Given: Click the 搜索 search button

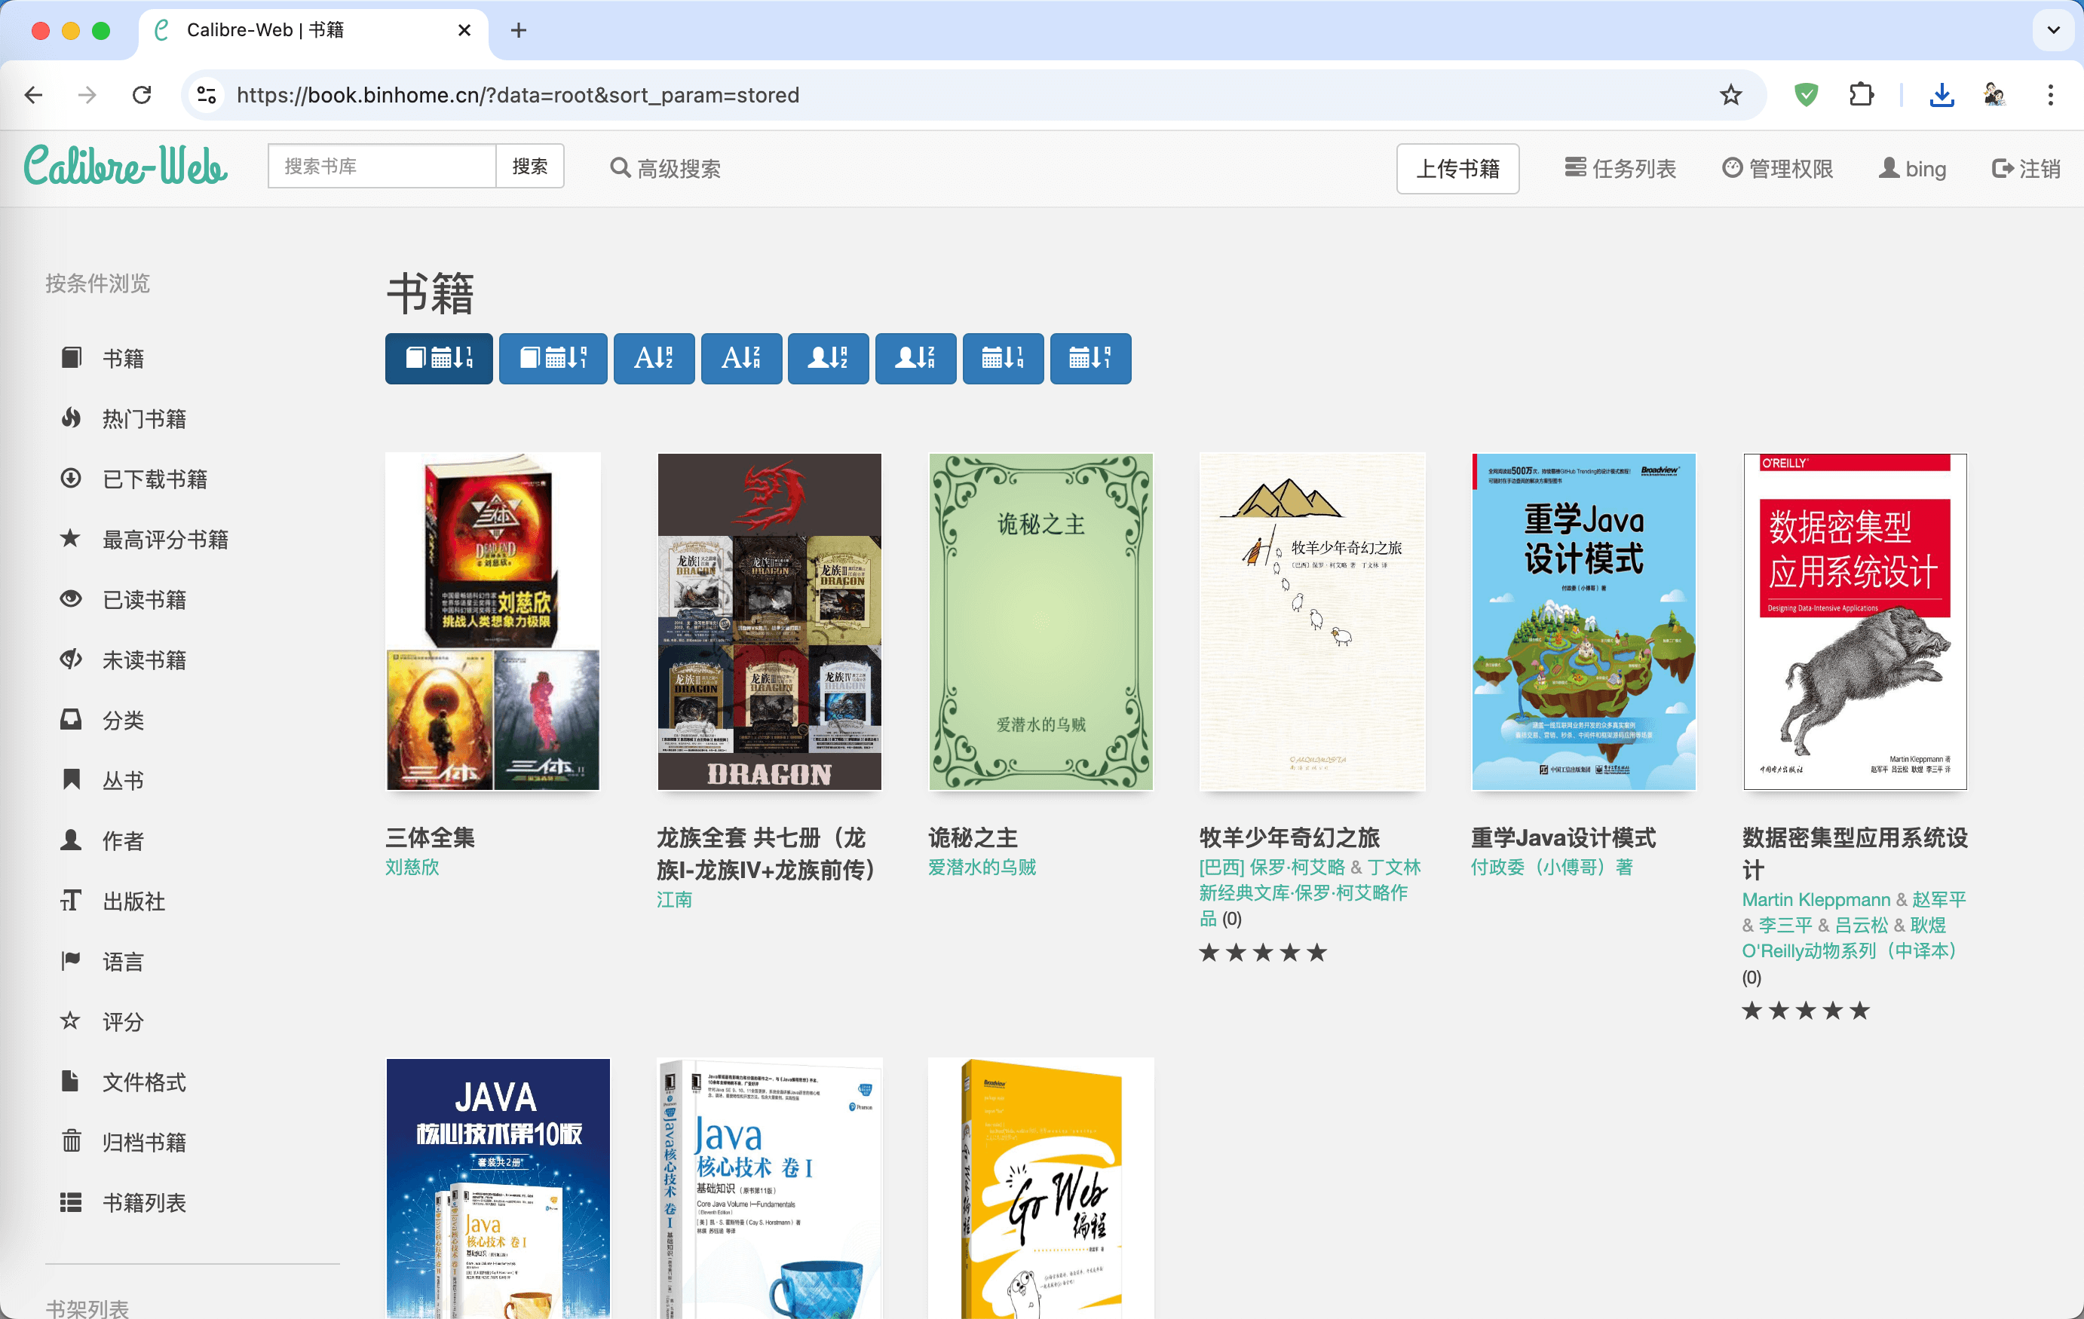Looking at the screenshot, I should pos(529,166).
